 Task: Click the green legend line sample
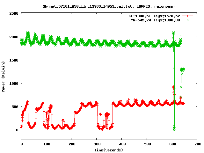coord(187,20)
